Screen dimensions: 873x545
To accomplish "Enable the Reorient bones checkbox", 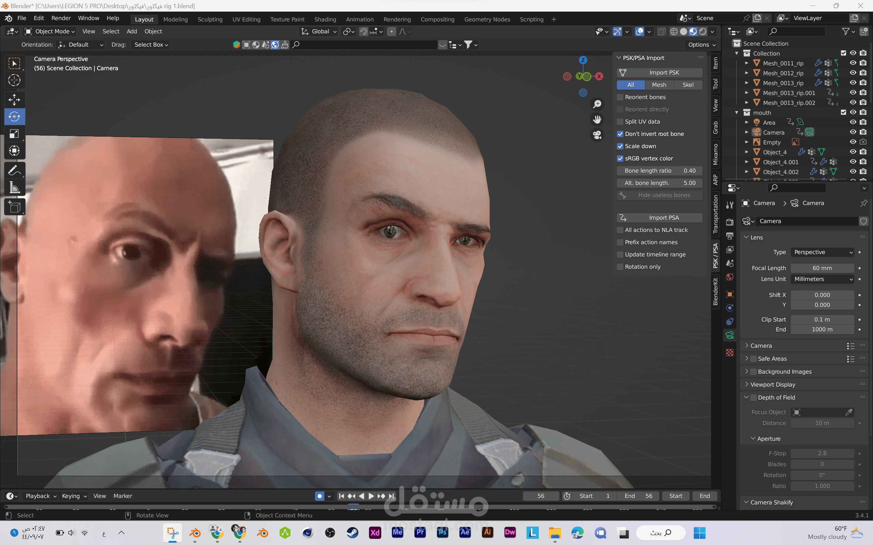I will 620,97.
